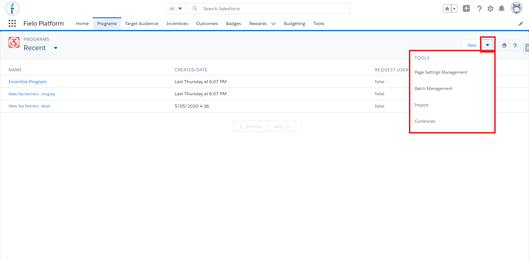Click the NAME column header
529x259 pixels.
[x=15, y=70]
